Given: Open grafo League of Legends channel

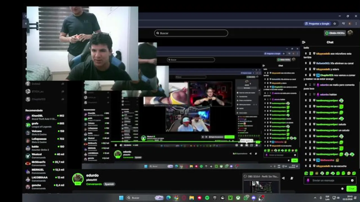Looking at the screenshot, I should pyautogui.click(x=45, y=125).
